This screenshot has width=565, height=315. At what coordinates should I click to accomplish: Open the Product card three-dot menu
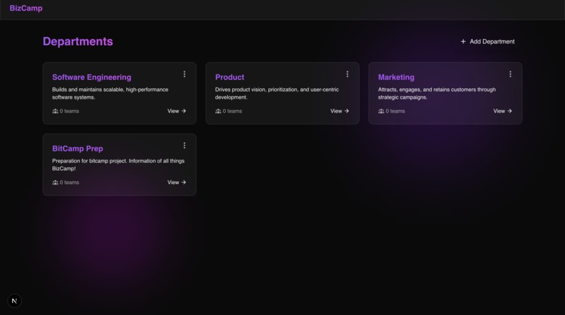(347, 74)
